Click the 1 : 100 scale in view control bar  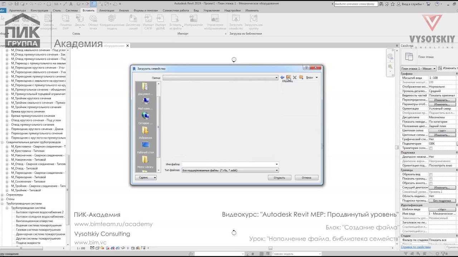click(81, 248)
